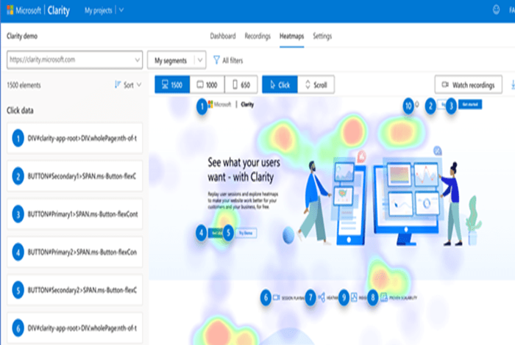
Task: Select heatmap marker 1 on Microsoft logo
Action: tap(202, 106)
